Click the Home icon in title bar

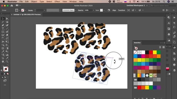12,5
